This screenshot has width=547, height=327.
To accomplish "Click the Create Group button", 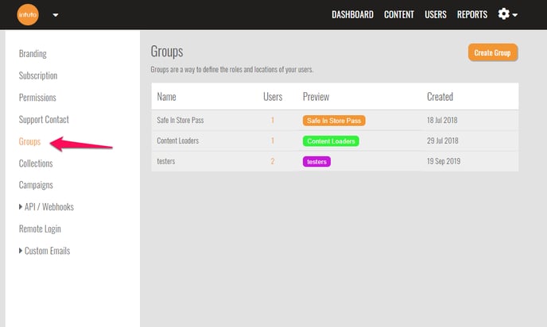I will 493,52.
